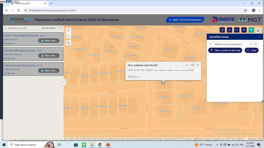Open LINE app from taskbar
Screen dimensions: 264x148
pyautogui.click(x=84, y=145)
